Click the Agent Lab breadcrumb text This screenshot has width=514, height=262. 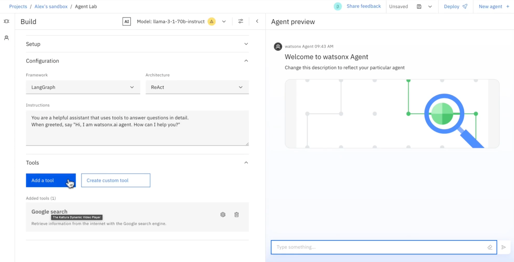pyautogui.click(x=86, y=6)
